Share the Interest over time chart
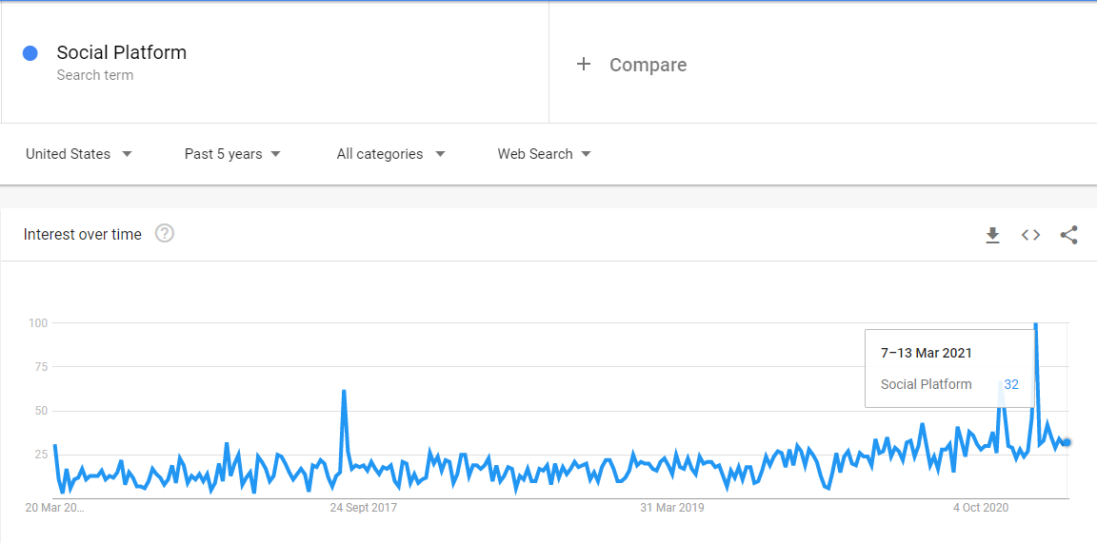Viewport: 1097px width, 543px height. coord(1068,235)
